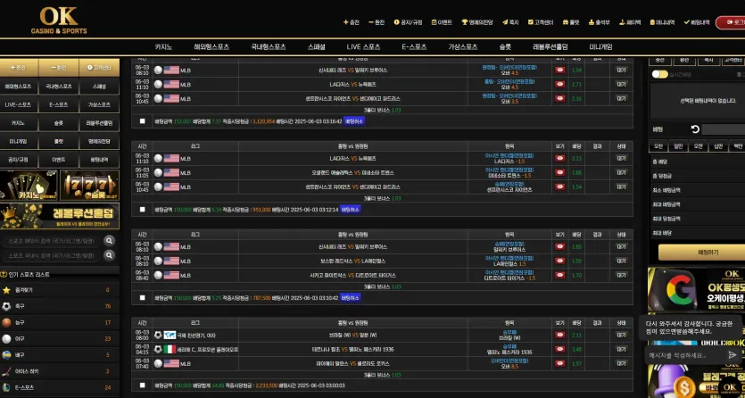Add 일만 amount to bet slip

click(x=678, y=146)
